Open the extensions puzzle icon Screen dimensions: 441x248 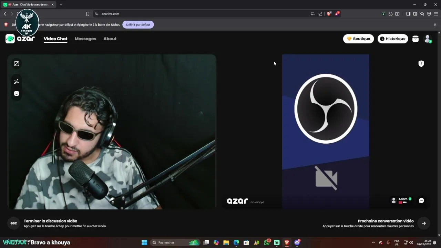(x=390, y=14)
